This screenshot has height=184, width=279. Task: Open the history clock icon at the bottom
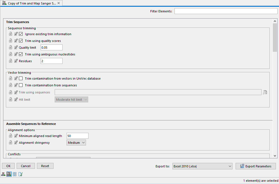(14, 174)
